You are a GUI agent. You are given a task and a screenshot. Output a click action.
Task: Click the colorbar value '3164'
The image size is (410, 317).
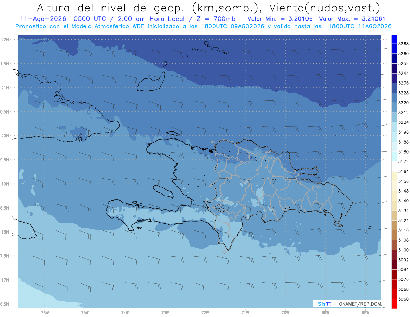pyautogui.click(x=404, y=171)
